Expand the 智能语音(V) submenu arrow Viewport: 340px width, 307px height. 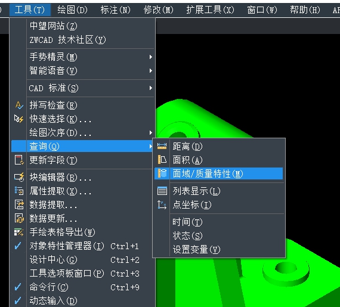(x=151, y=70)
